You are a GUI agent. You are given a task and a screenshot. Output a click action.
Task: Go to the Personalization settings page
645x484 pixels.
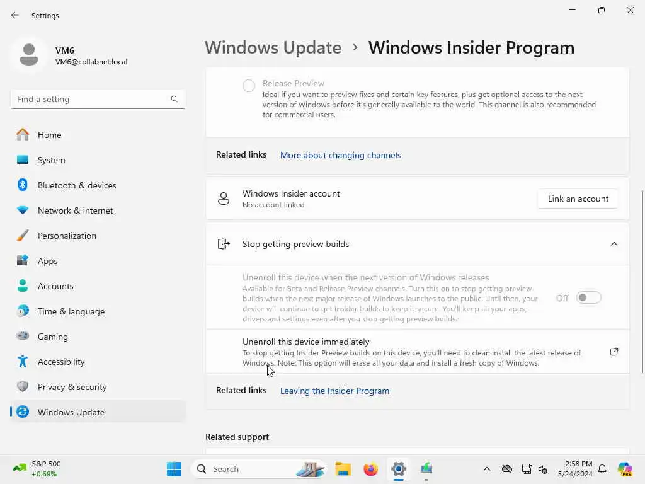point(98,236)
